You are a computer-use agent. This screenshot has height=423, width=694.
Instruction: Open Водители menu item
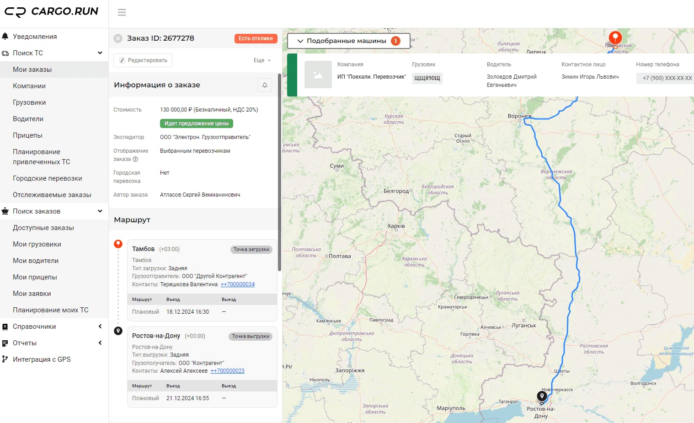point(54,119)
